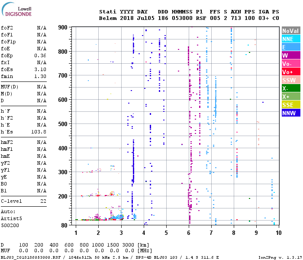Click the W purple legend swatch
The height and width of the screenshot is (260, 303).
291,55
